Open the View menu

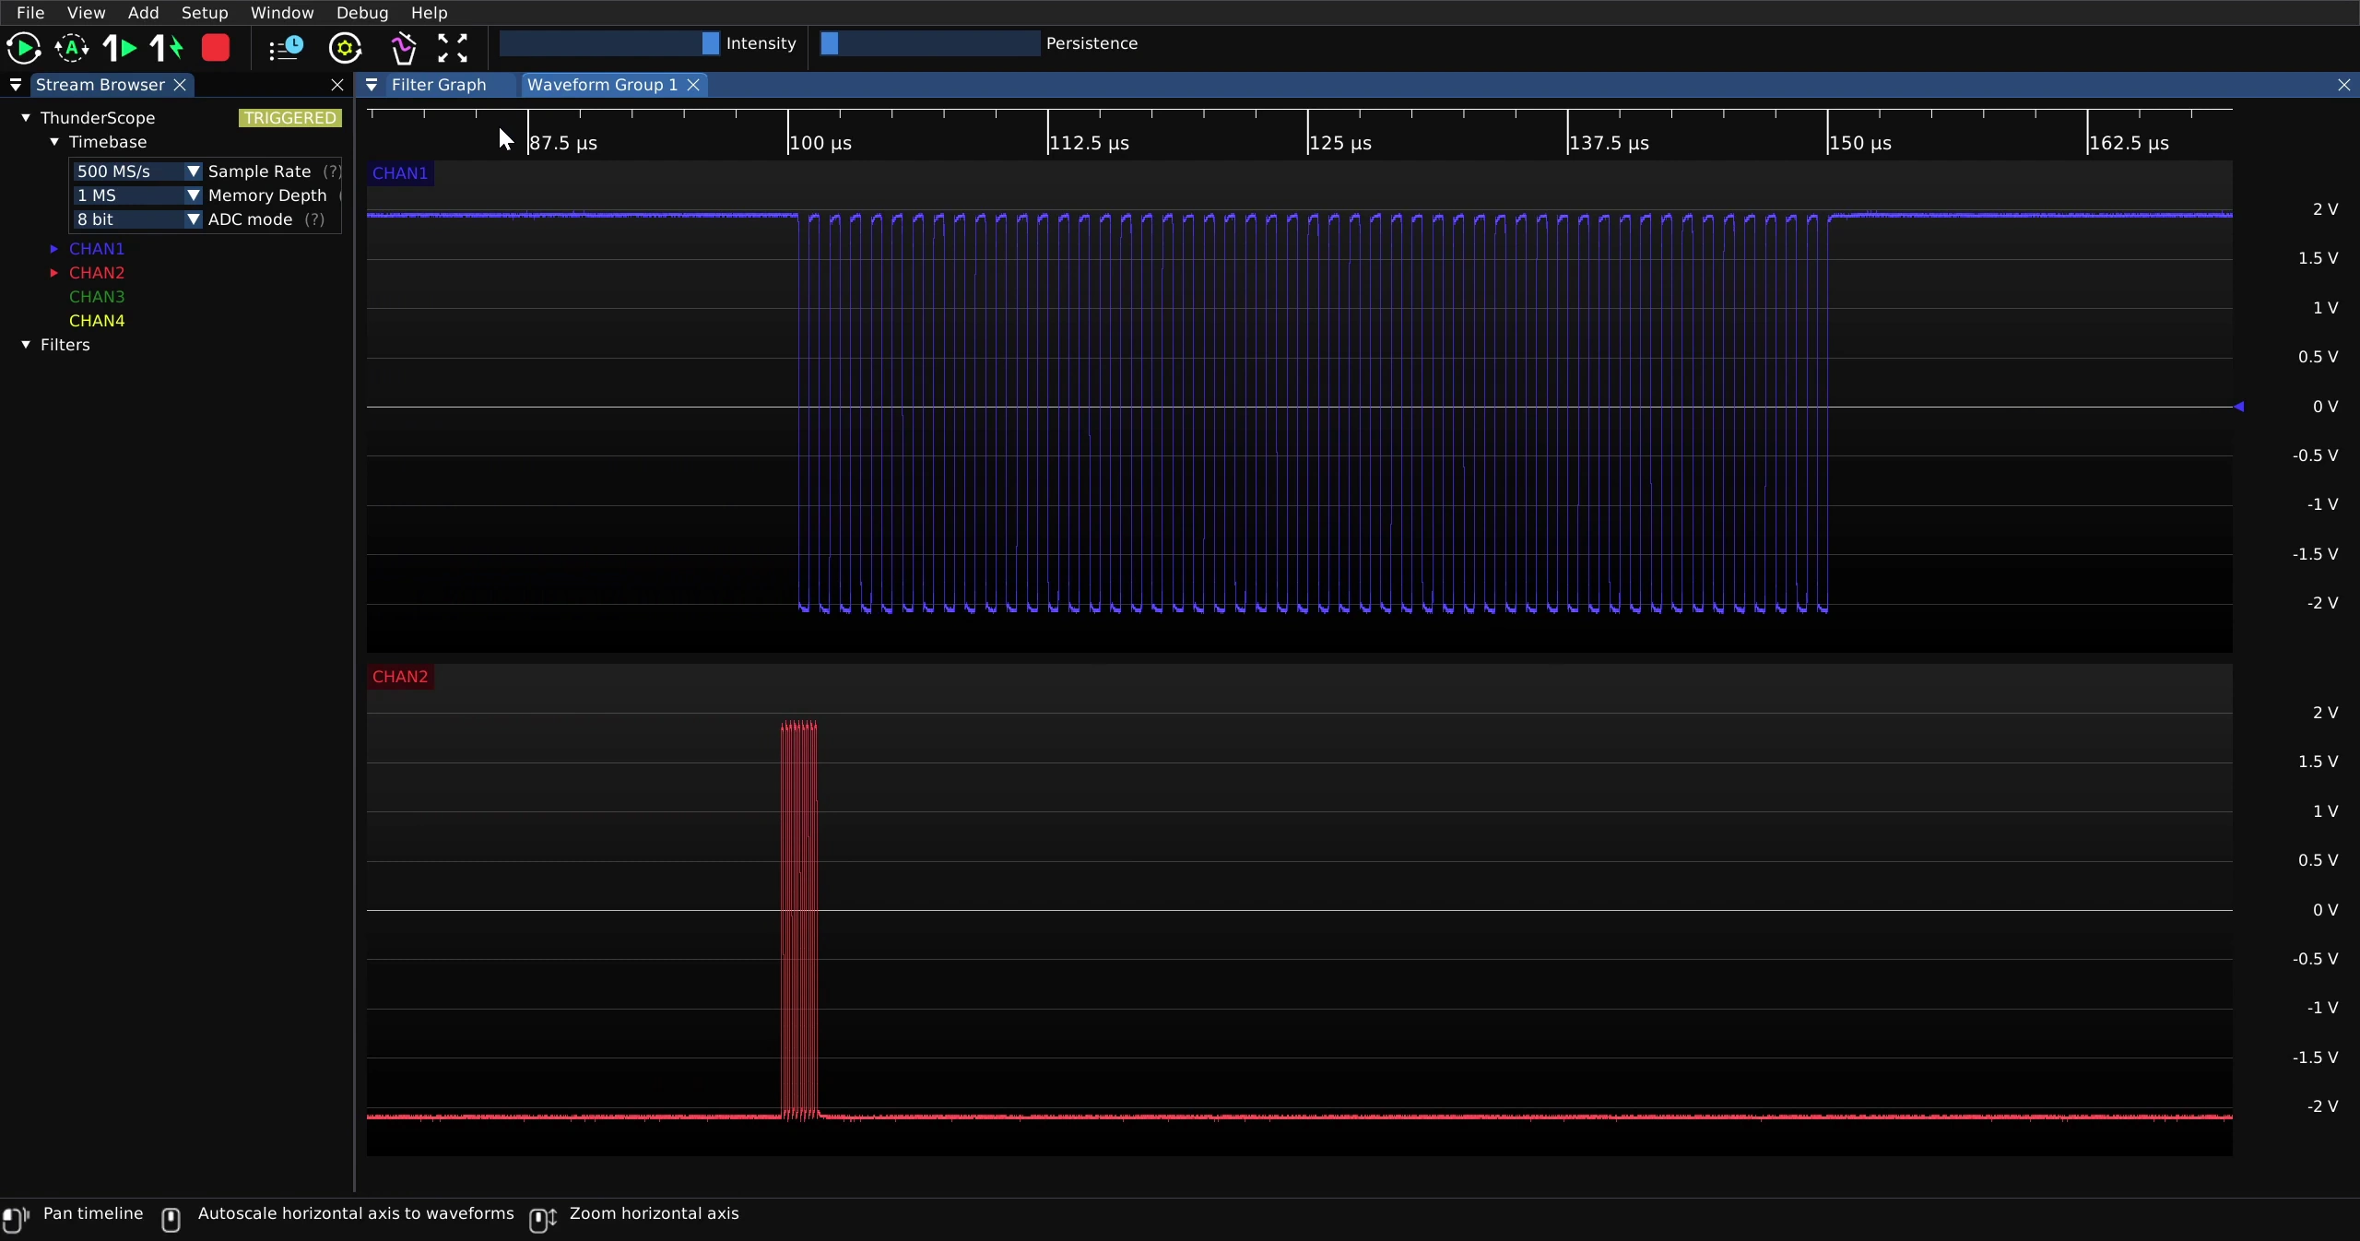[86, 13]
